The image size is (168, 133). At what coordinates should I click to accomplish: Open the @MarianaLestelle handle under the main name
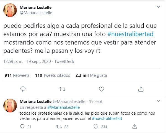coord(36,13)
